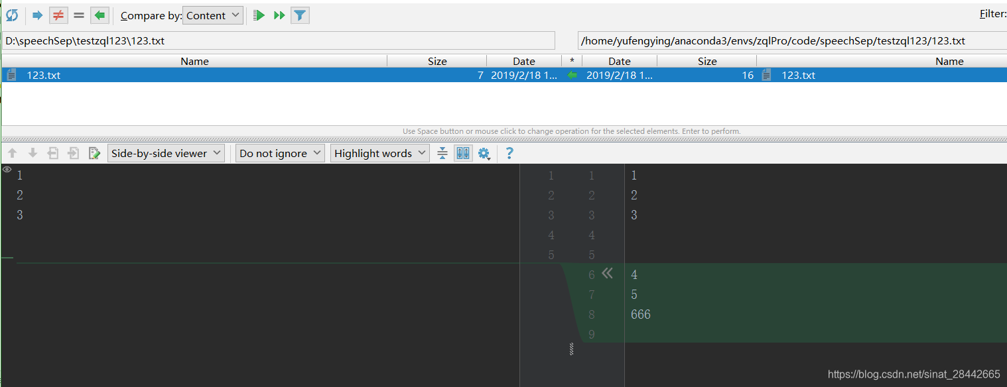Click text 666 in right diff pane
Screen dimensions: 1007x387
point(641,314)
